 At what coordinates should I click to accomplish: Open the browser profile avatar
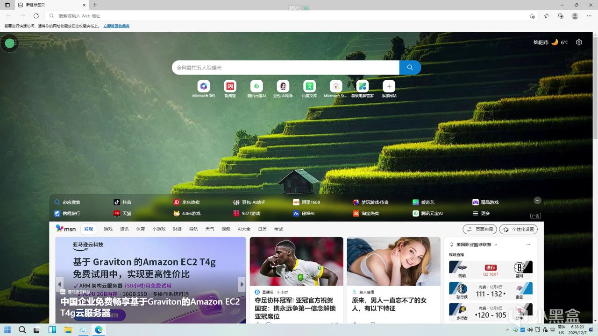pos(575,16)
